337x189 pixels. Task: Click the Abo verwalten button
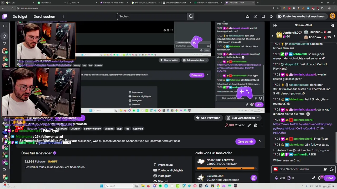208,118
